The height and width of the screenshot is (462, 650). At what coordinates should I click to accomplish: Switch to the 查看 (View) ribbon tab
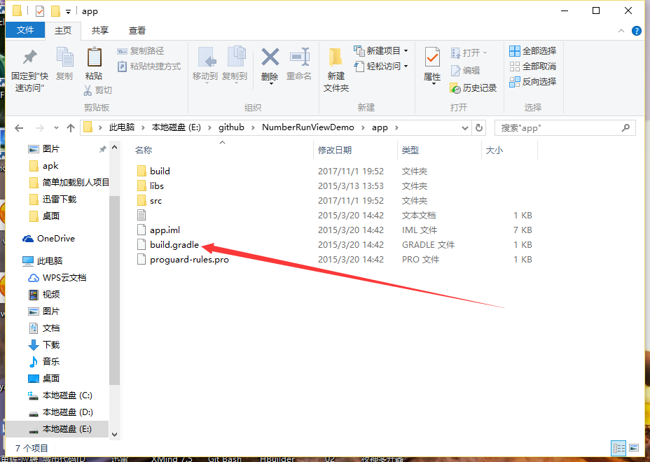pyautogui.click(x=136, y=30)
